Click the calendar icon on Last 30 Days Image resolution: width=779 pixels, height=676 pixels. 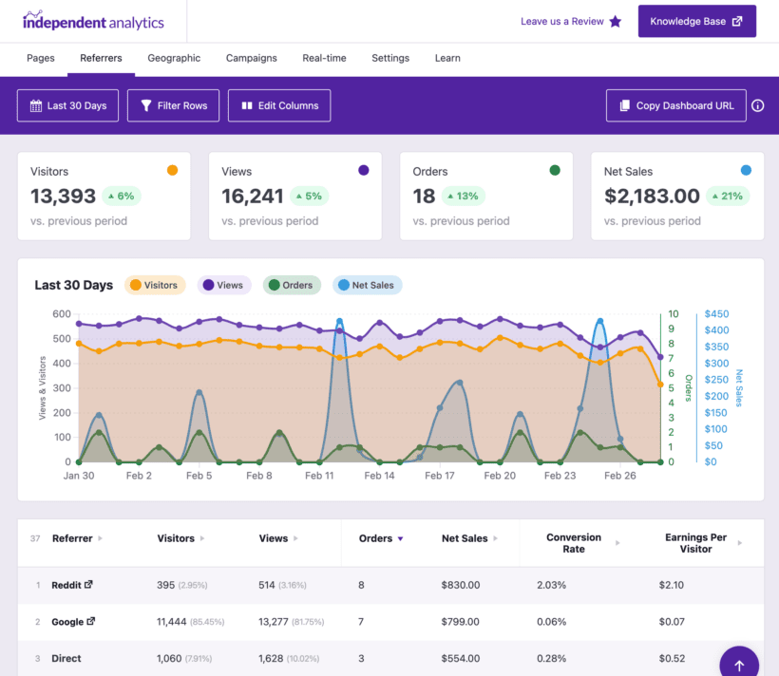pos(35,105)
